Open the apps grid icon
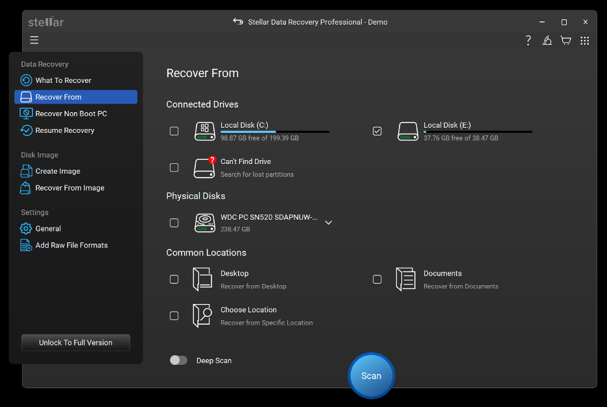This screenshot has height=407, width=607. click(584, 41)
